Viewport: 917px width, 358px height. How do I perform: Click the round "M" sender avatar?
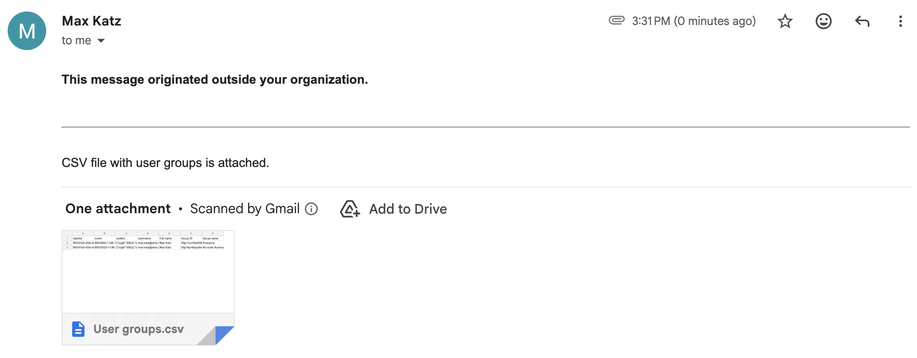27,31
